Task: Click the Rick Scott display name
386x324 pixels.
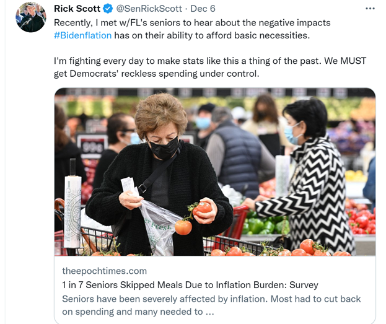Action: 77,9
